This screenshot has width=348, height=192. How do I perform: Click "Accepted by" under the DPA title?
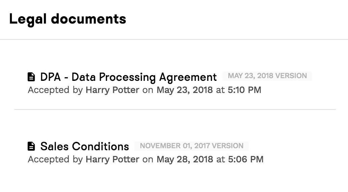coord(55,90)
